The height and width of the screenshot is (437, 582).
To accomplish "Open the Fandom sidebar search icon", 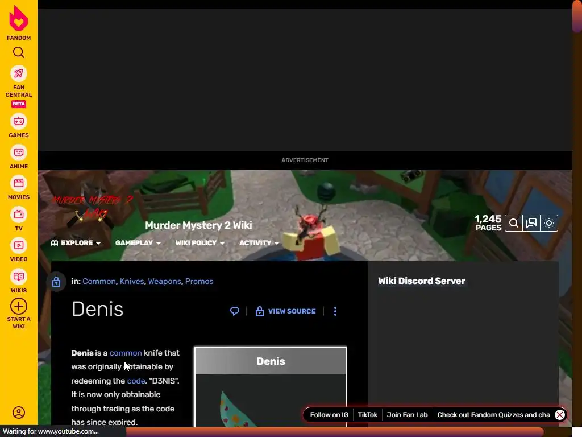I will (x=19, y=52).
